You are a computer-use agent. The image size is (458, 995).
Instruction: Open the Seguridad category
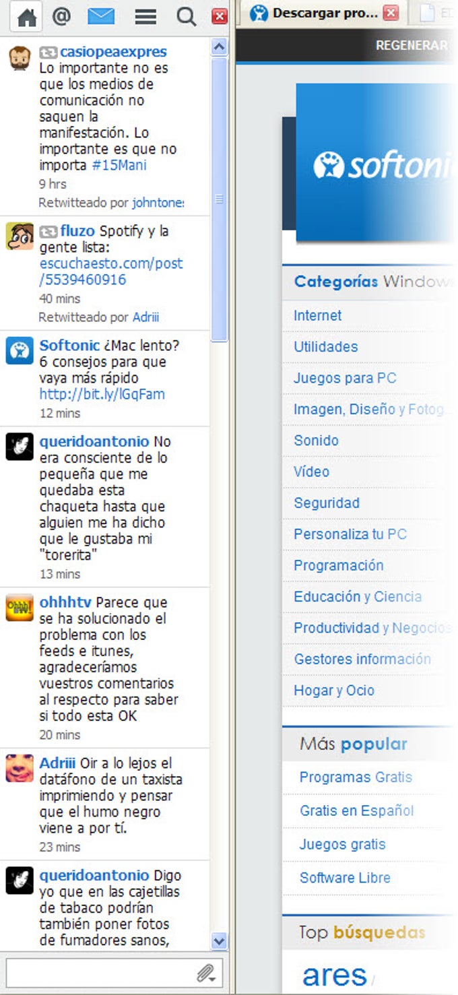tap(327, 503)
